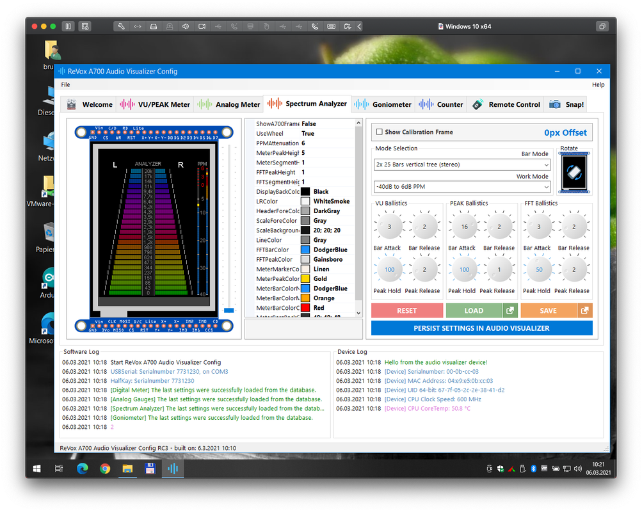The width and height of the screenshot is (642, 512).
Task: Open floppy disk app on taskbar
Action: pyautogui.click(x=150, y=468)
